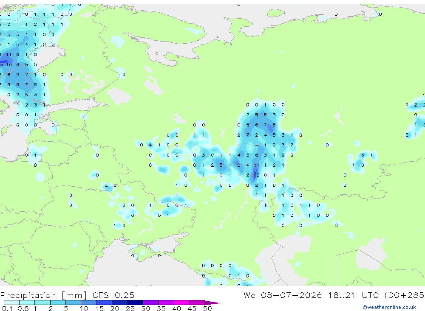The image size is (425, 311).
Task: Open the weatheronline.co.uk copyright link
Action: coord(389,307)
